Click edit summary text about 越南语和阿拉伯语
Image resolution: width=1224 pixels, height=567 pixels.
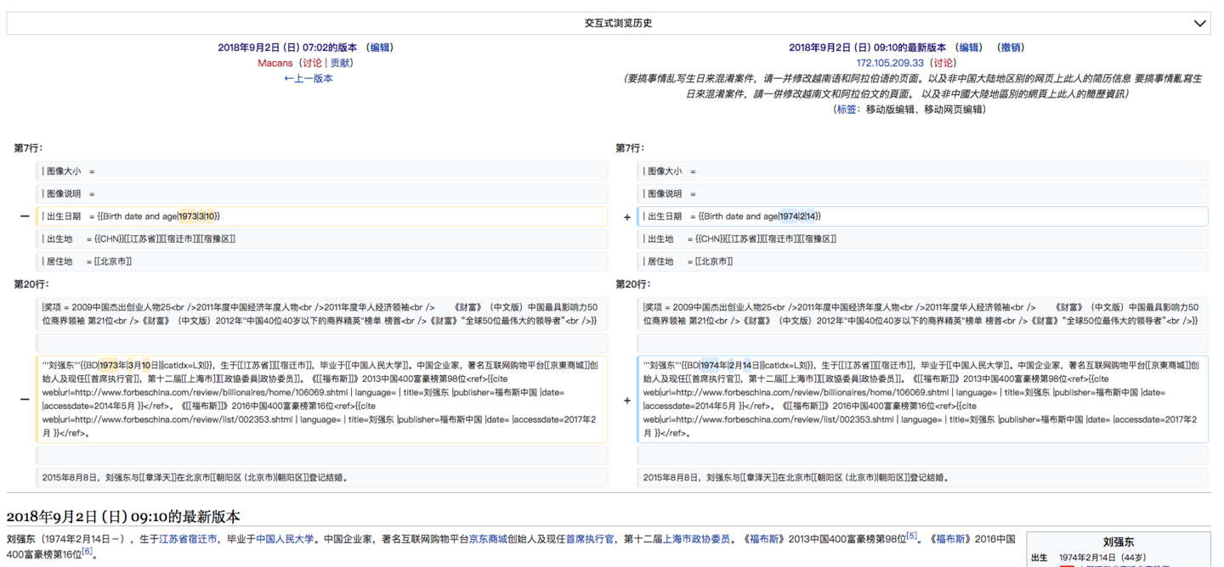click(914, 86)
